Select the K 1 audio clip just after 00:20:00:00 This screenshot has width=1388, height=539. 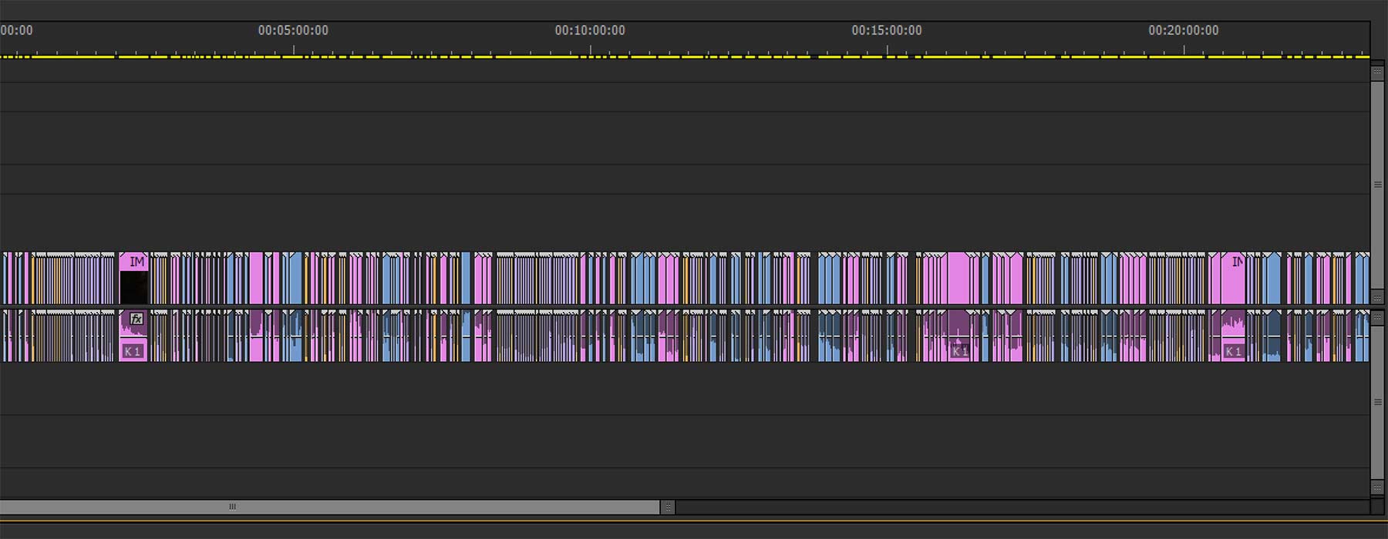point(1234,352)
